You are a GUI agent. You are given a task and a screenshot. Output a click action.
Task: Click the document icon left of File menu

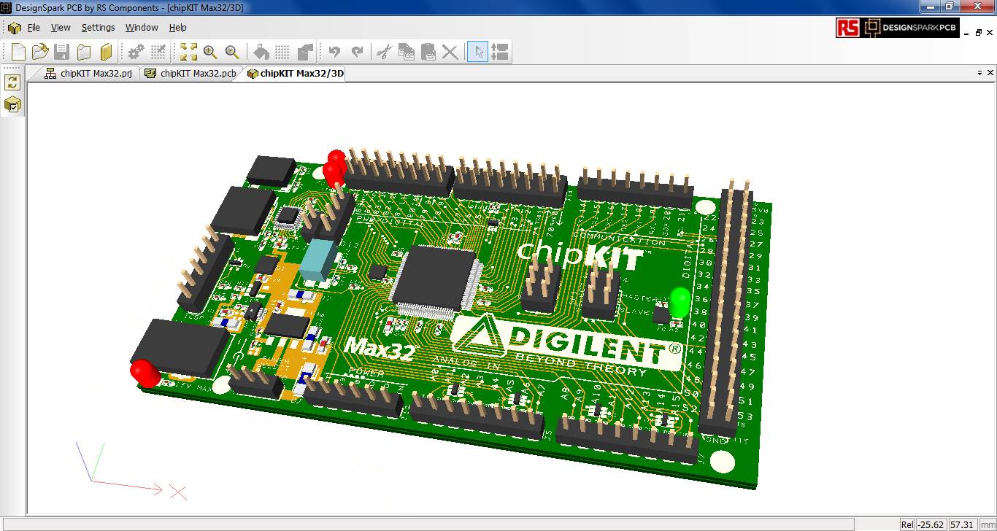click(x=14, y=28)
